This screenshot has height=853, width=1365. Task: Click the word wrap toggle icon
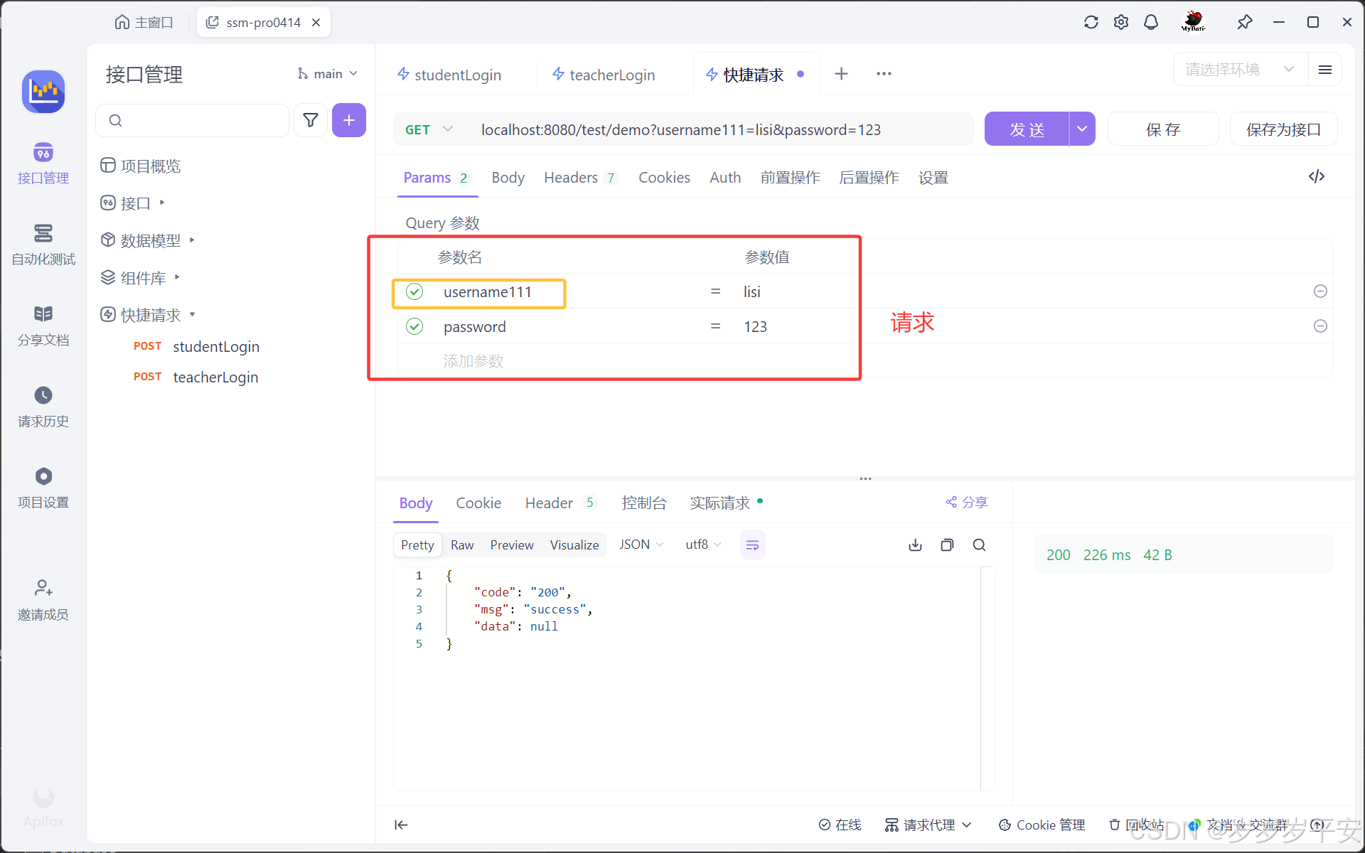click(x=752, y=545)
